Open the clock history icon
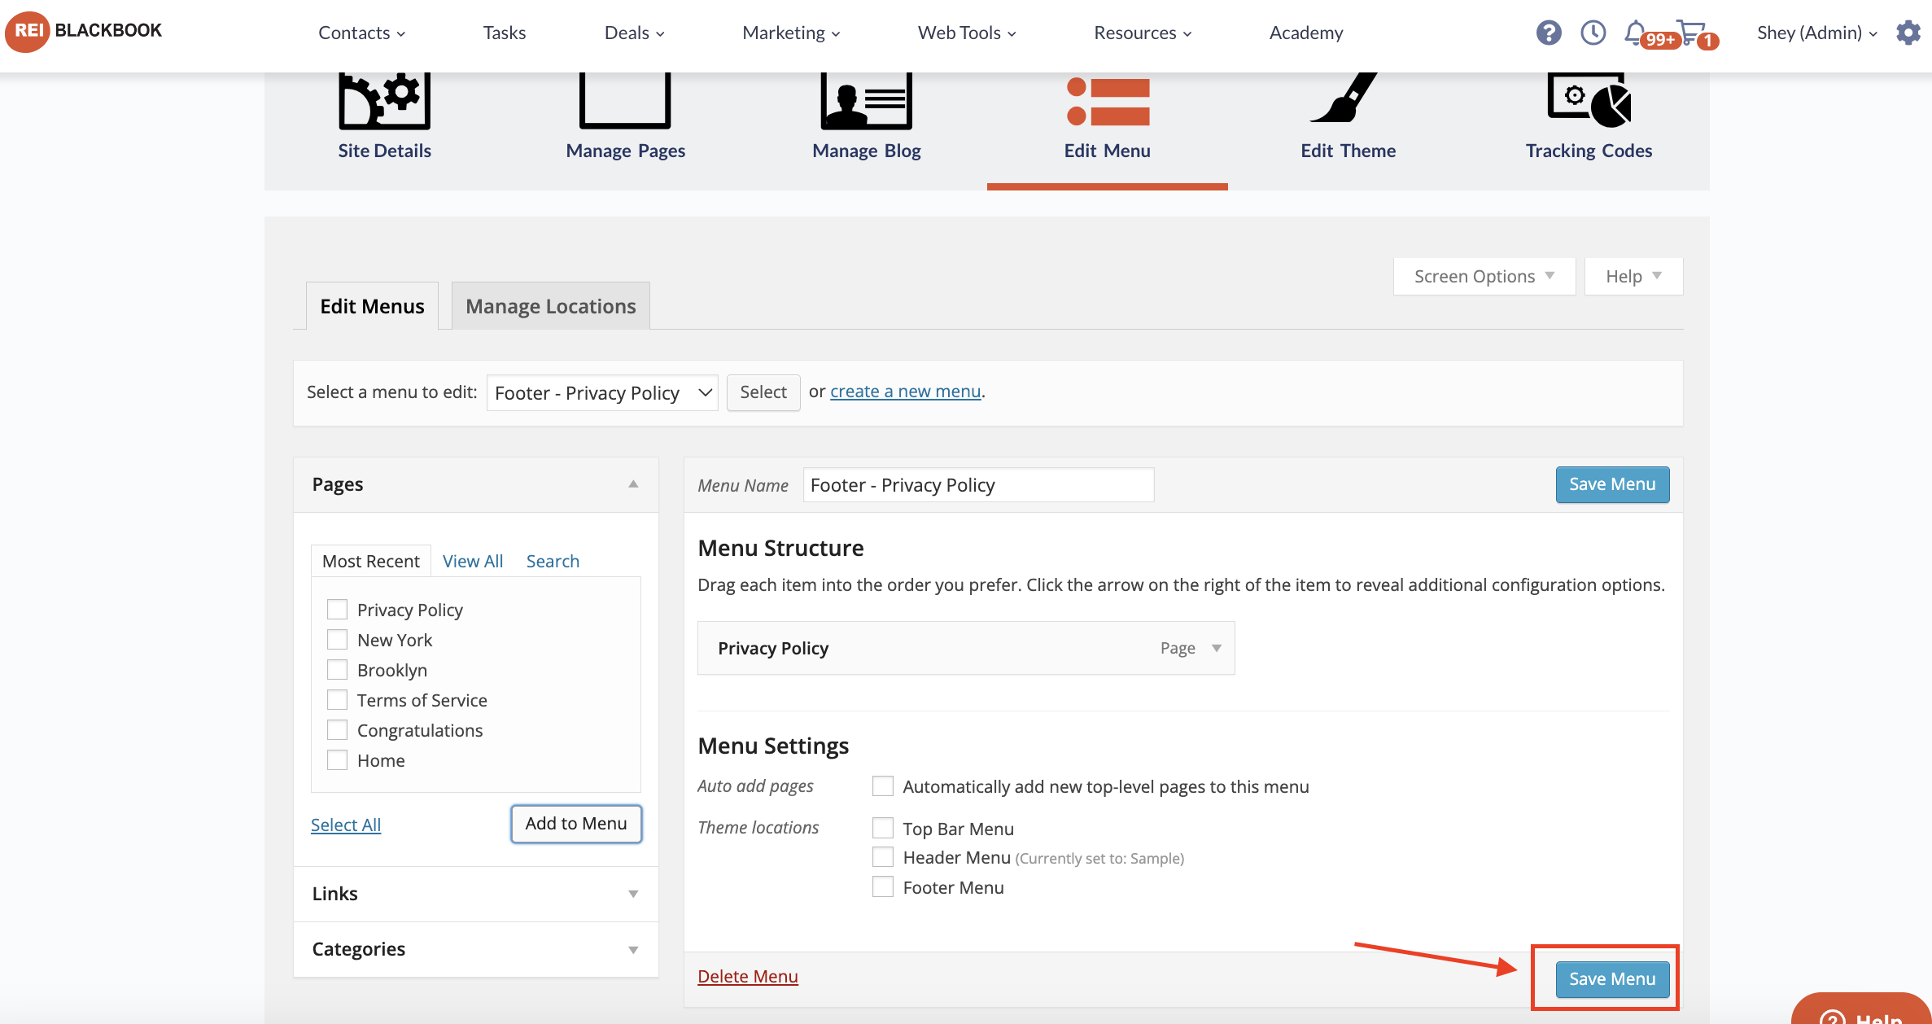This screenshot has width=1932, height=1024. [x=1593, y=33]
